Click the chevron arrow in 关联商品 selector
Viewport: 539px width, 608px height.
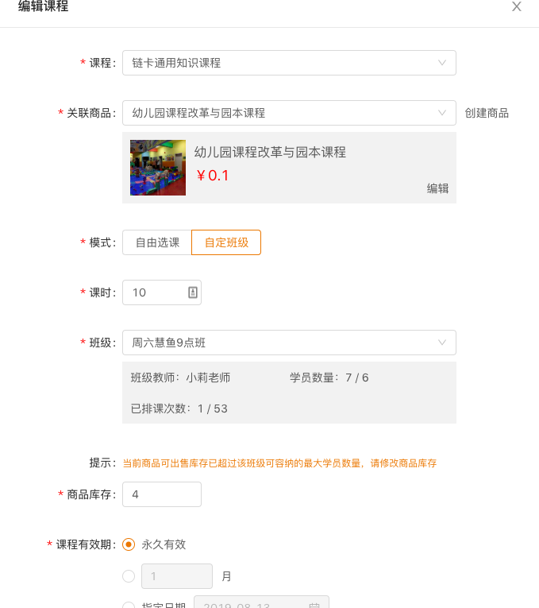point(442,113)
